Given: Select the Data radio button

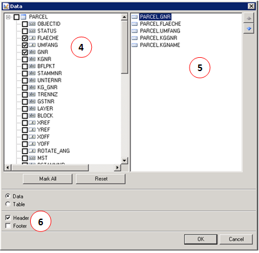Looking at the screenshot, I should click(8, 196).
